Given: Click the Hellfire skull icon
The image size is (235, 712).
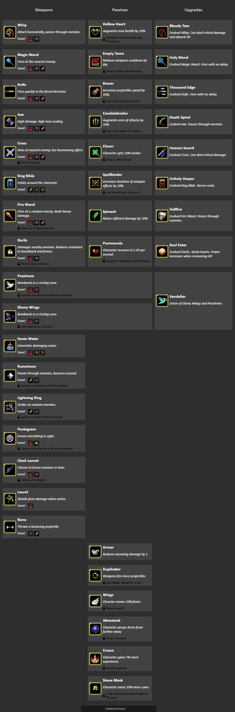Looking at the screenshot, I should (x=162, y=216).
